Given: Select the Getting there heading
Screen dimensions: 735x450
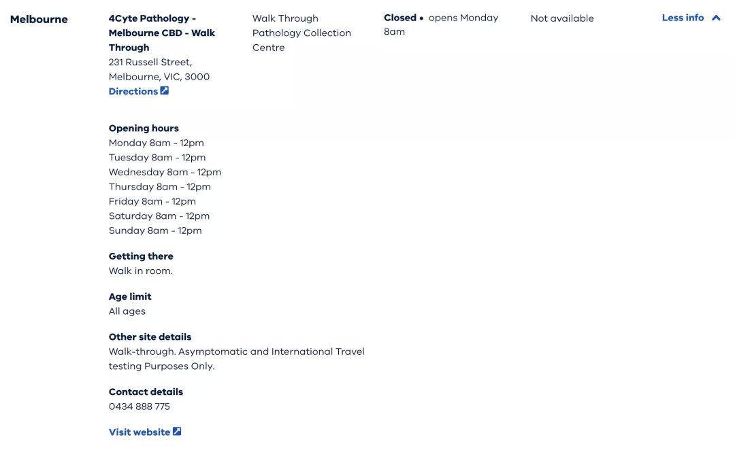Looking at the screenshot, I should 141,256.
